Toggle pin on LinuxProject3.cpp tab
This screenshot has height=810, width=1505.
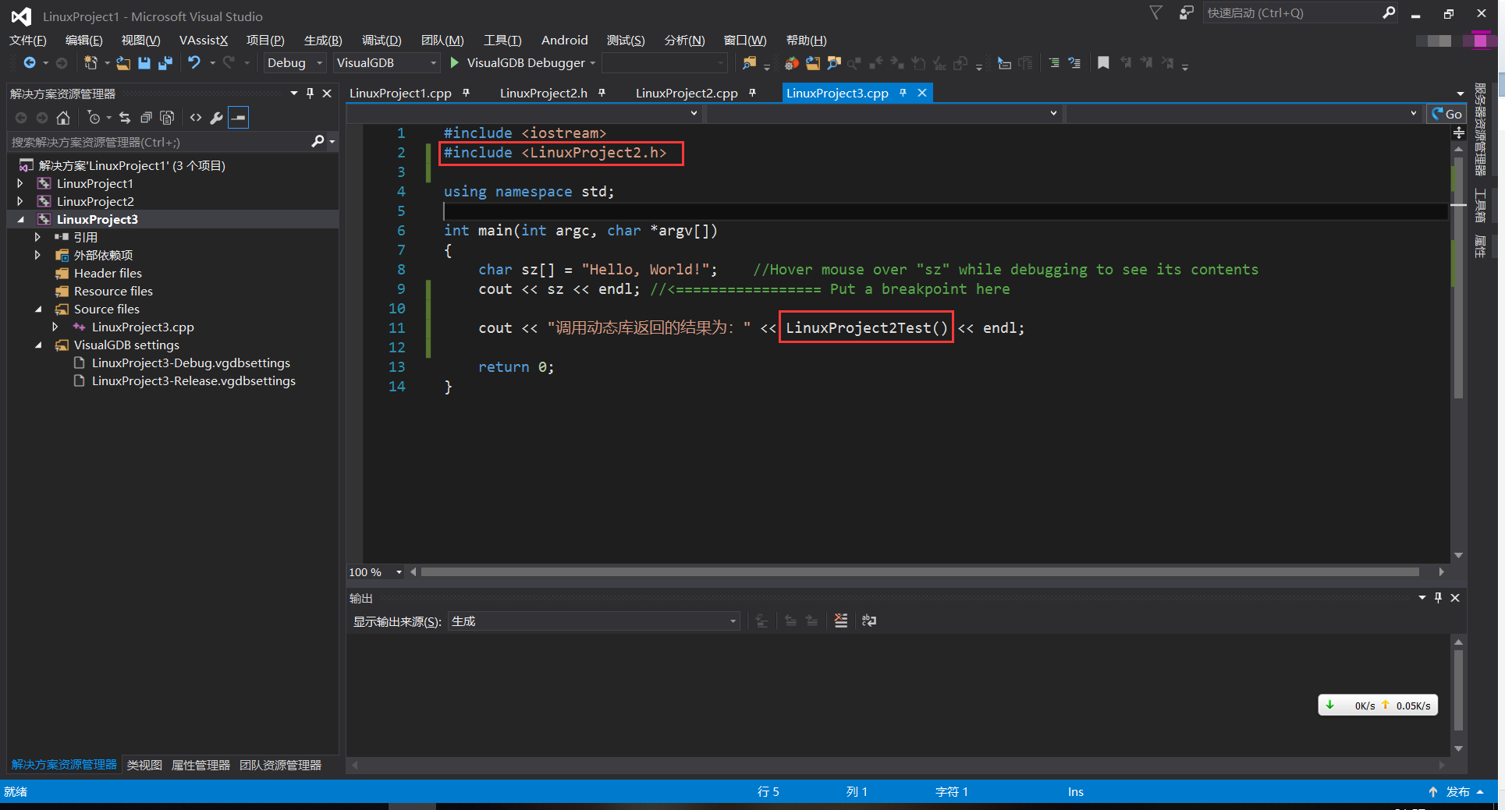tap(903, 93)
